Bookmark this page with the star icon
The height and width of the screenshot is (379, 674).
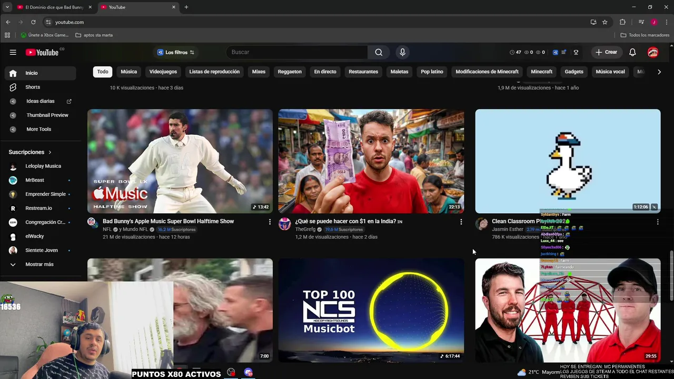point(605,22)
